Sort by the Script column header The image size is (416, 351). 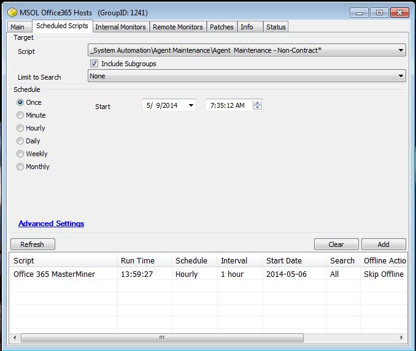pos(63,261)
